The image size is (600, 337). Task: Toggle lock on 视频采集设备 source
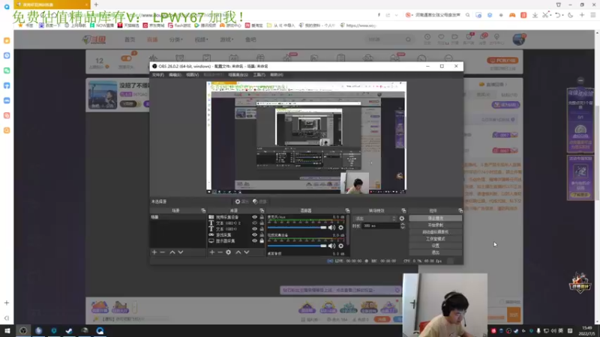(x=262, y=217)
